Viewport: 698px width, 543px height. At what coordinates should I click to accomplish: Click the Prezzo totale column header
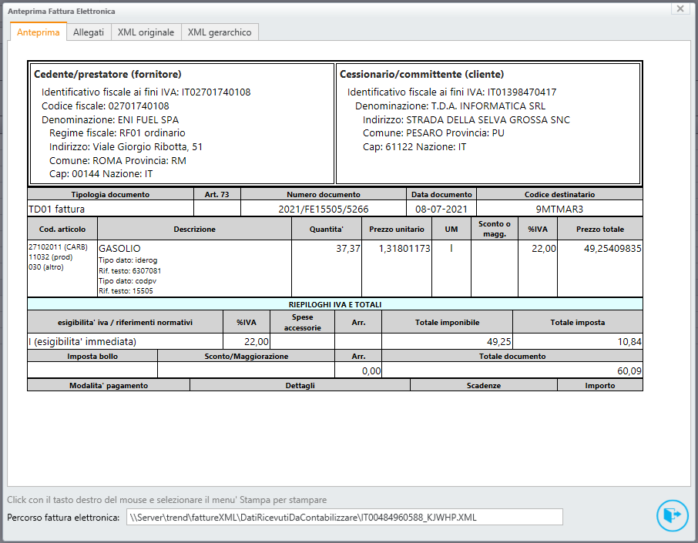(x=599, y=230)
